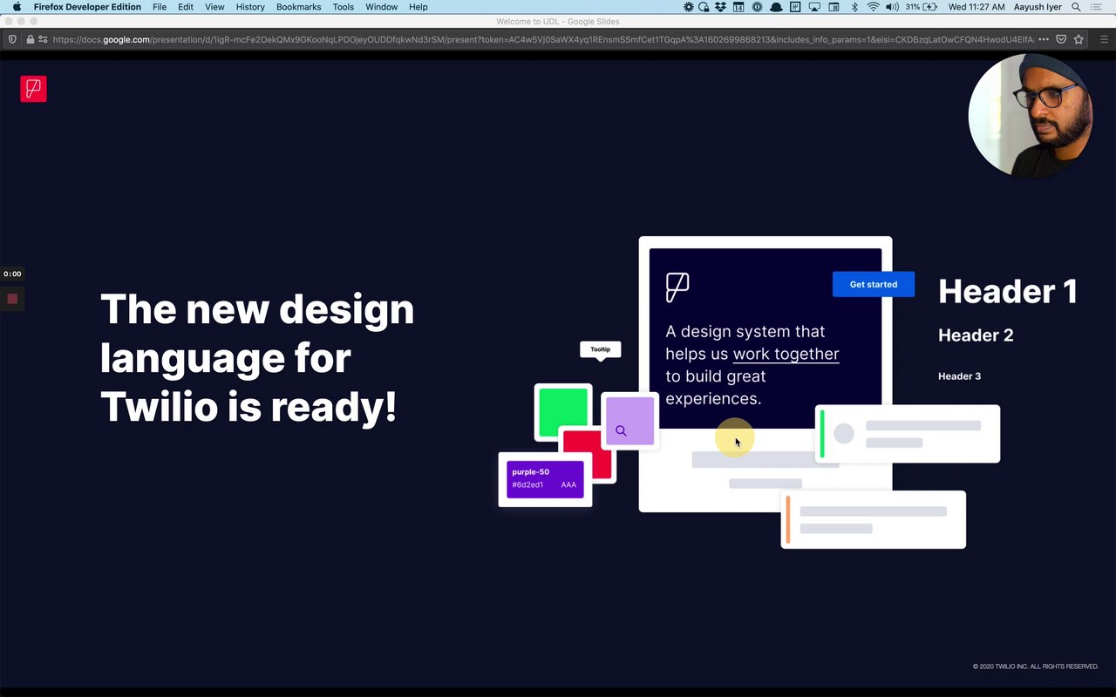Image resolution: width=1116 pixels, height=697 pixels.
Task: Click the red Twilio logo on slide
Action: pyautogui.click(x=33, y=89)
